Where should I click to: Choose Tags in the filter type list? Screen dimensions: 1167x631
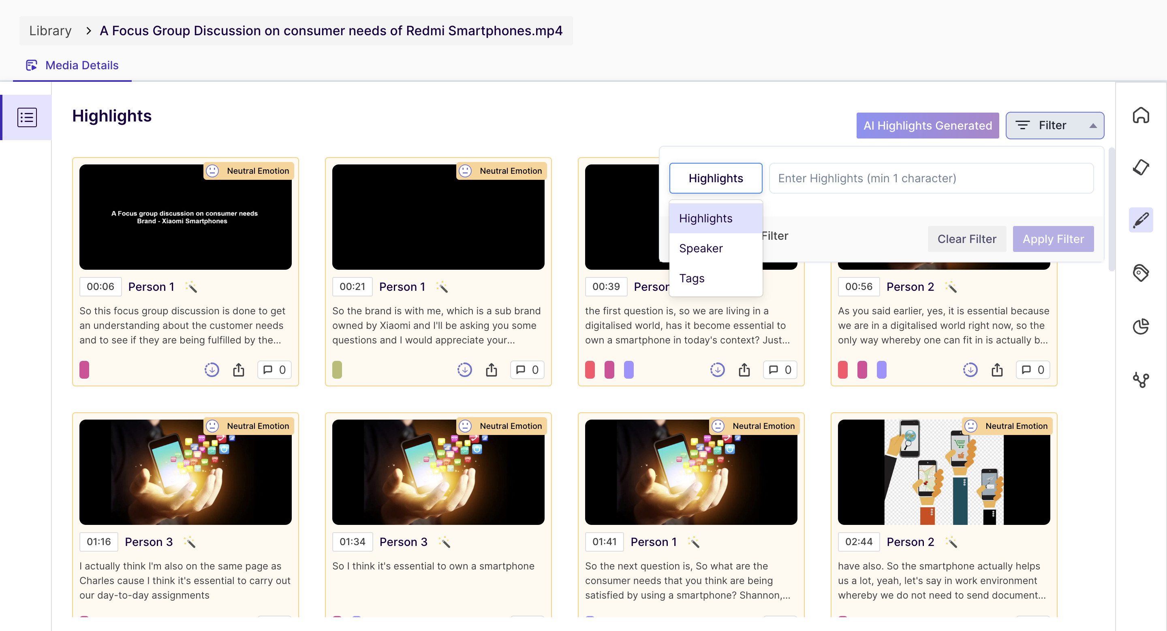coord(716,278)
